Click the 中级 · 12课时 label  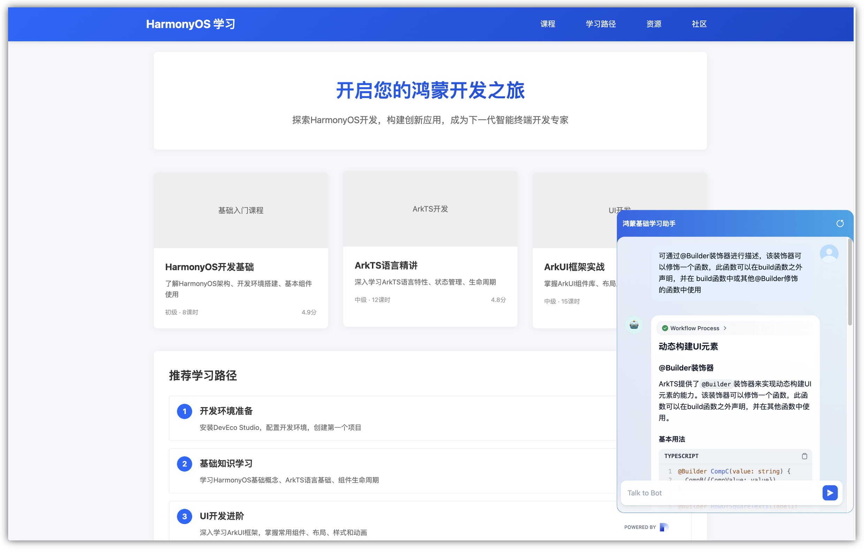coord(372,300)
